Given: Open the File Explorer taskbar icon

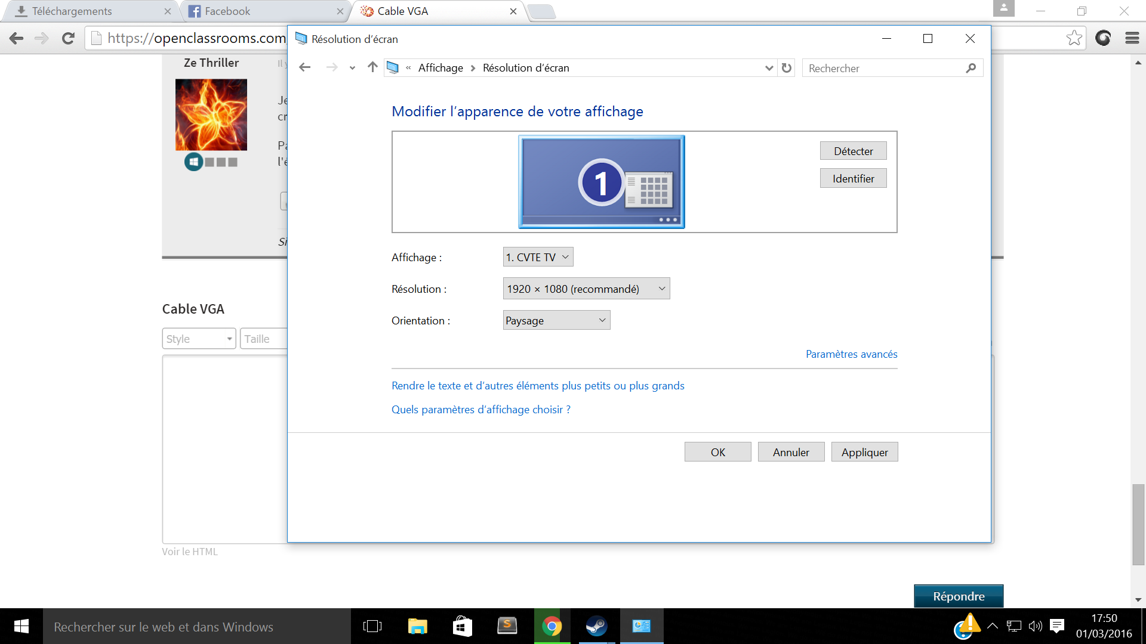Looking at the screenshot, I should coord(417,626).
